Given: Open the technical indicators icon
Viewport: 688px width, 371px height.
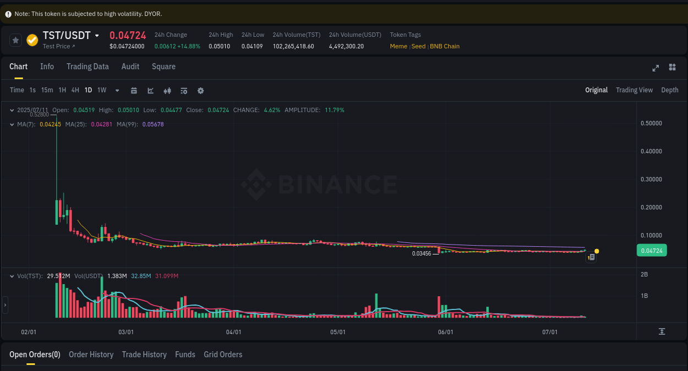Looking at the screenshot, I should pos(184,90).
